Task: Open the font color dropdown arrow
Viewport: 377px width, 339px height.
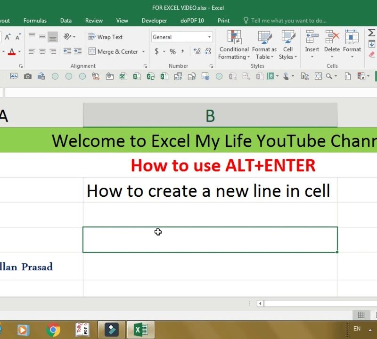Action: (19, 51)
